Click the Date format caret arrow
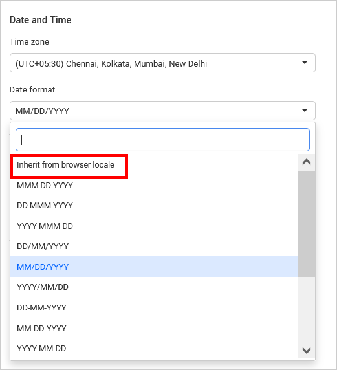The image size is (337, 370). pos(305,111)
